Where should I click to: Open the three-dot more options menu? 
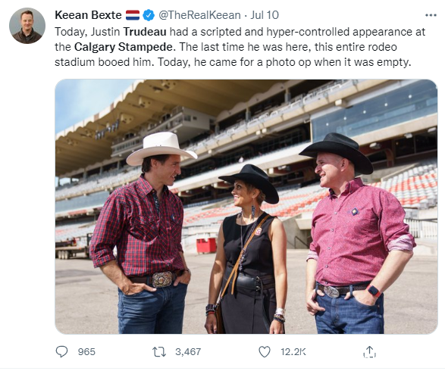pyautogui.click(x=431, y=15)
